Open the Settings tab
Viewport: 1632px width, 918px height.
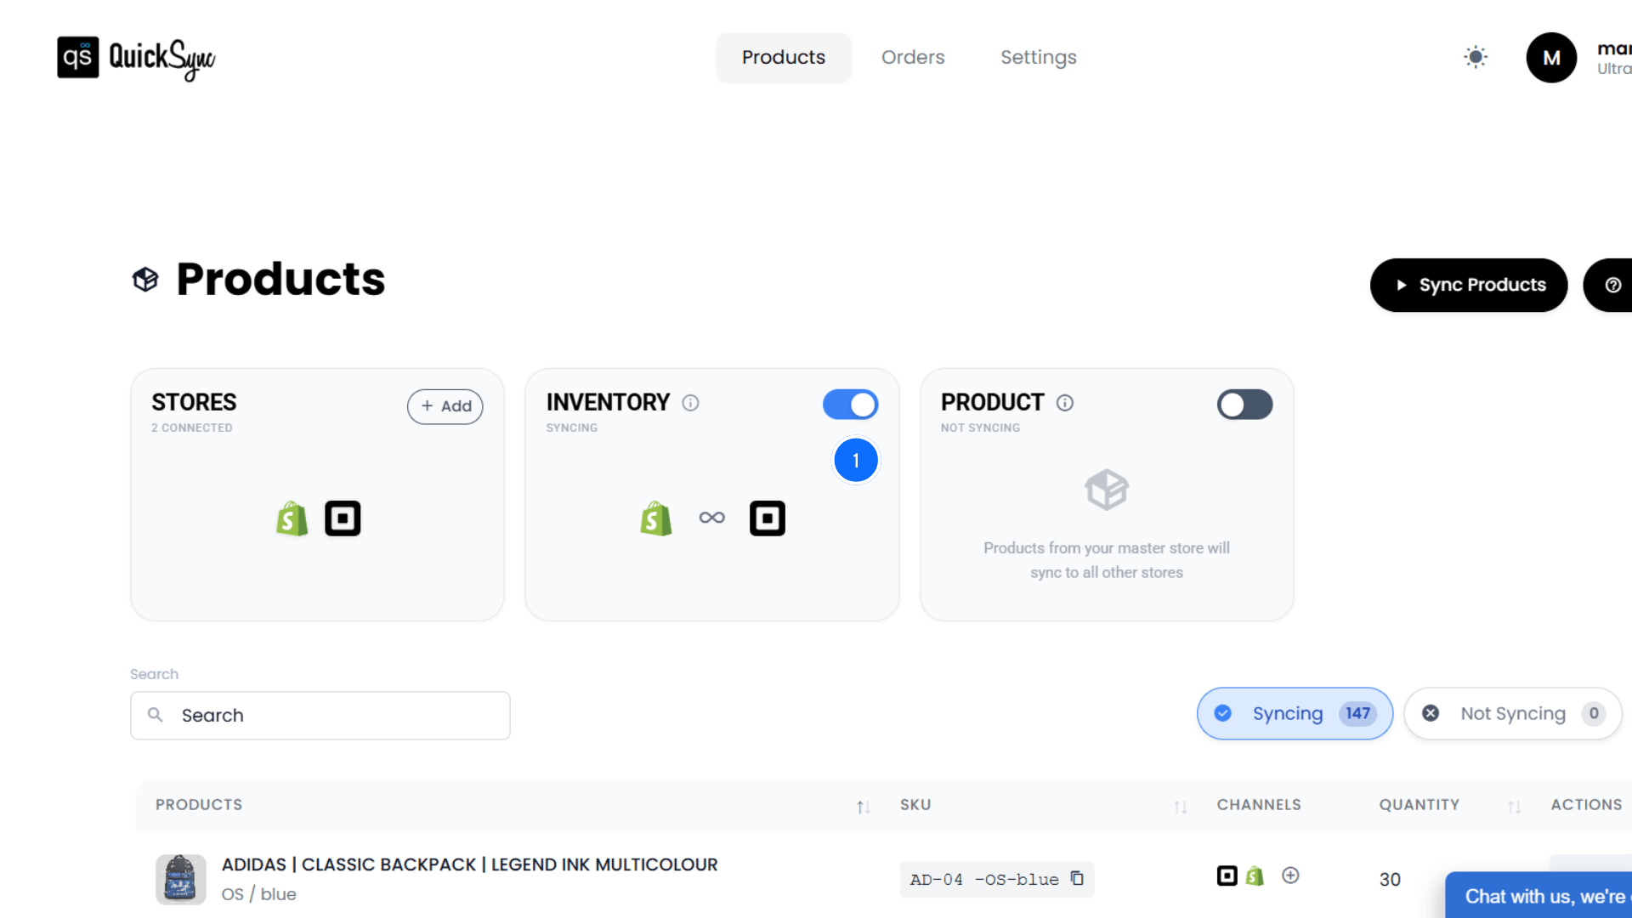point(1038,57)
